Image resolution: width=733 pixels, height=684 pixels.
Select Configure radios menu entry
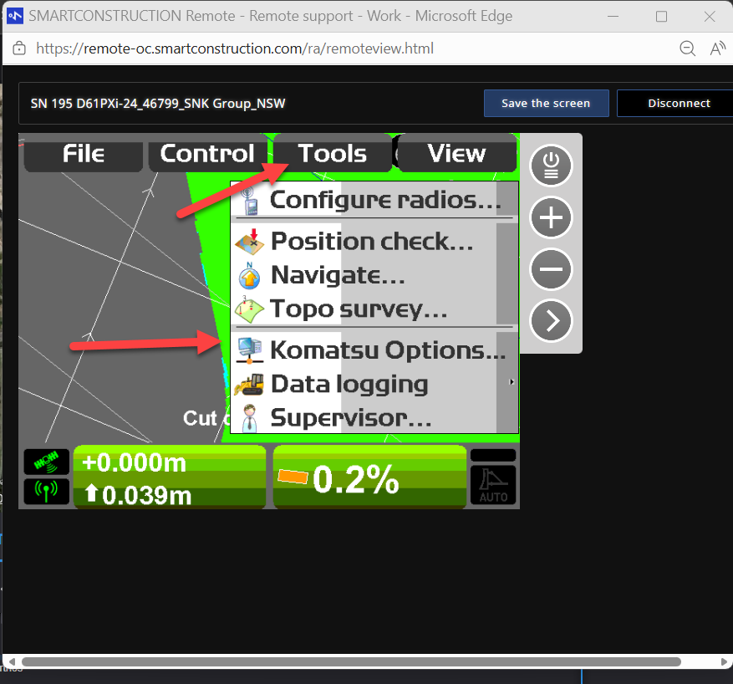374,199
